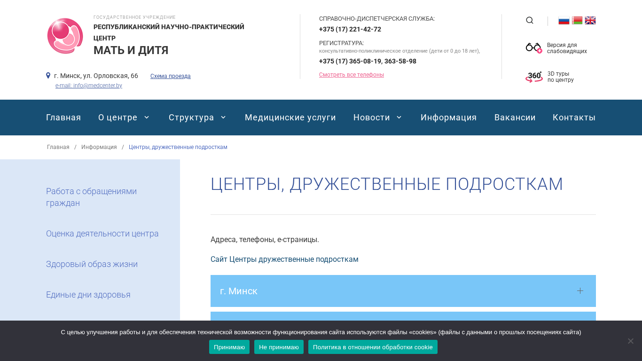Expand the Новости dropdown menu
This screenshot has width=642, height=361.
377,118
